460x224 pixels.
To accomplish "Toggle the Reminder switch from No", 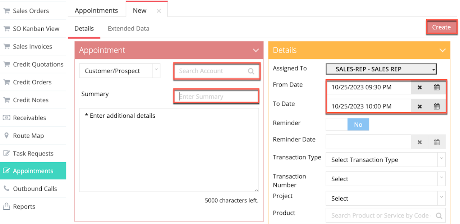I will [347, 125].
